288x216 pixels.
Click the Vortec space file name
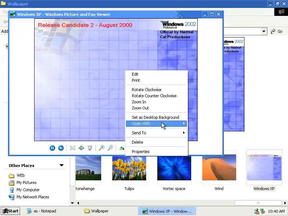pyautogui.click(x=174, y=189)
